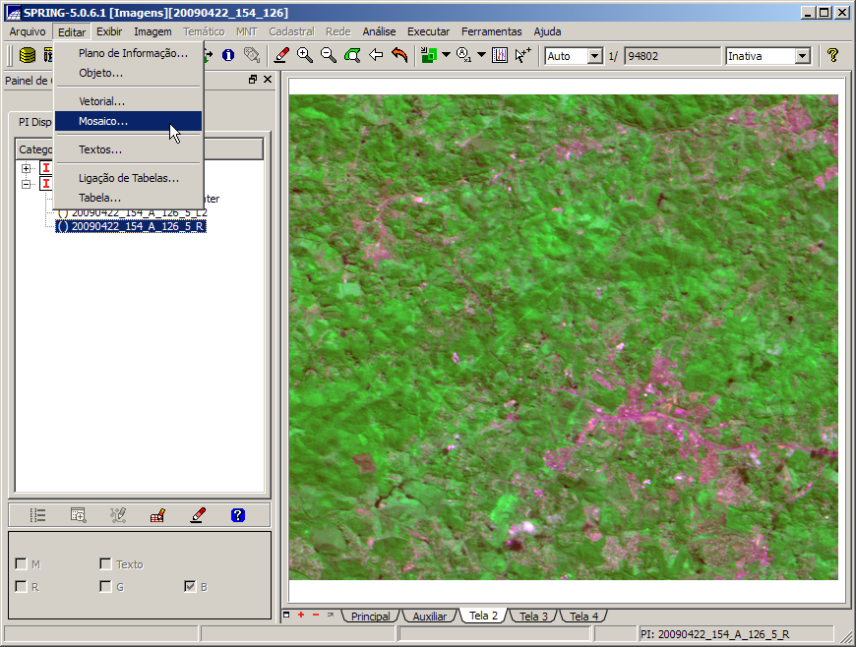The height and width of the screenshot is (647, 856).
Task: Click the red eraser icon in panel
Action: click(x=198, y=514)
